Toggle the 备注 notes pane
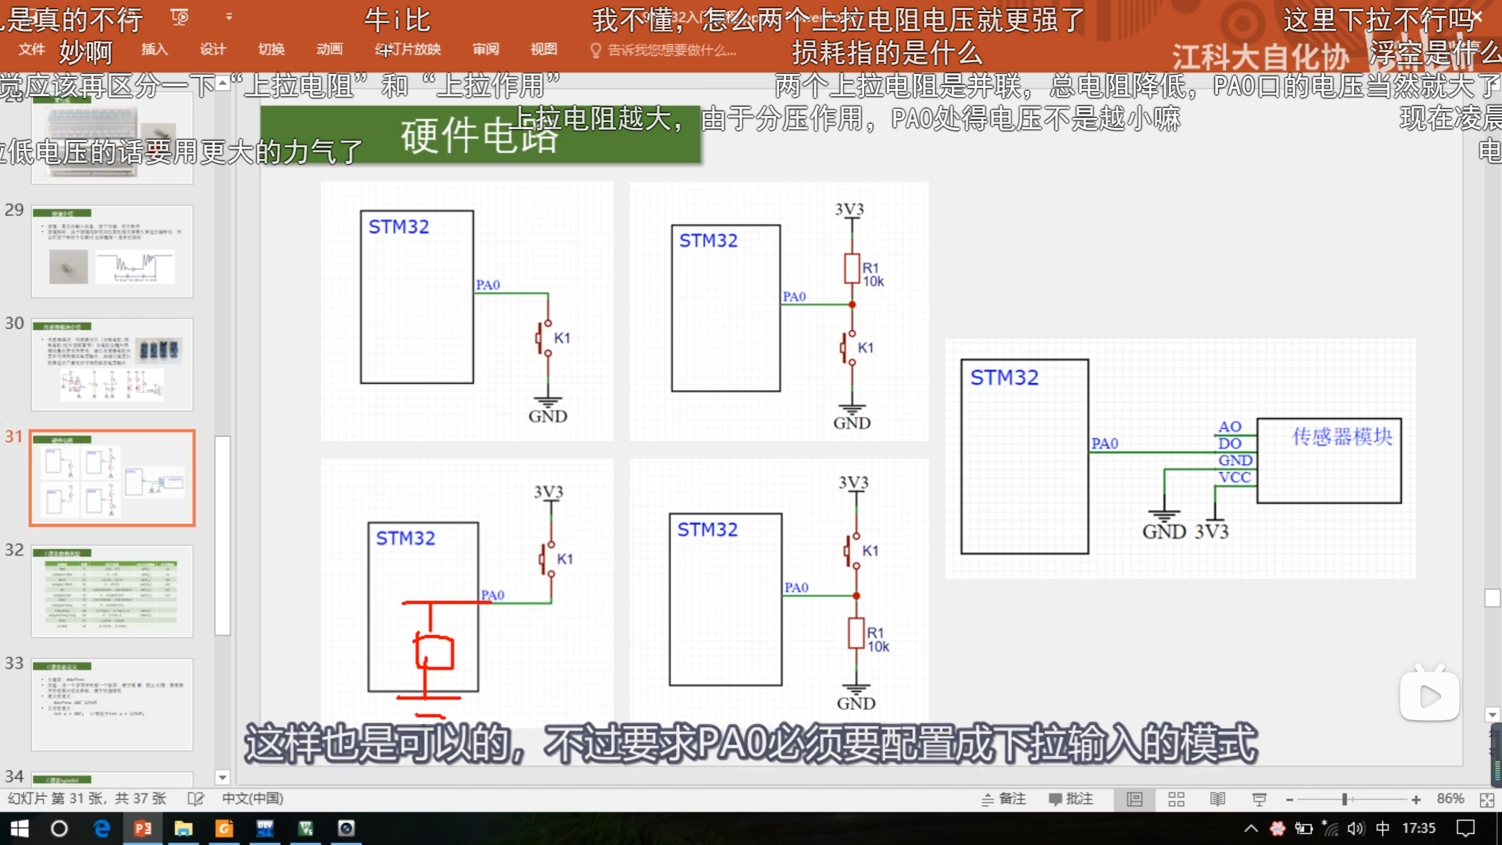Viewport: 1502px width, 845px height. pyautogui.click(x=1004, y=799)
